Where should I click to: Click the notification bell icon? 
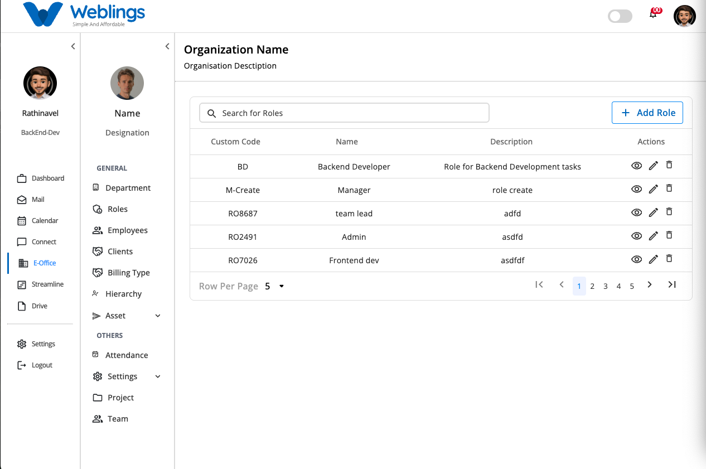[x=653, y=15]
